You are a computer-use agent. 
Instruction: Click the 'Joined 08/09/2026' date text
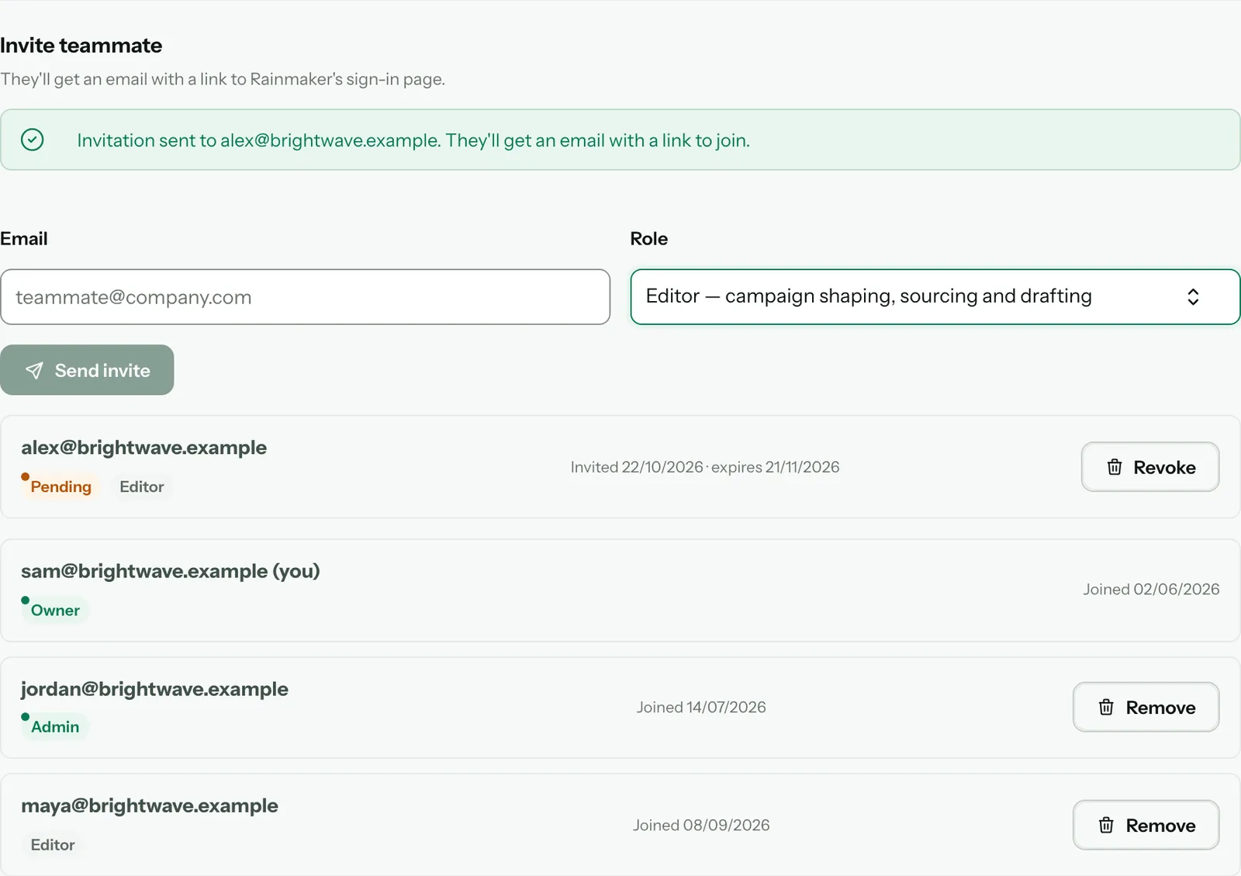pyautogui.click(x=701, y=825)
